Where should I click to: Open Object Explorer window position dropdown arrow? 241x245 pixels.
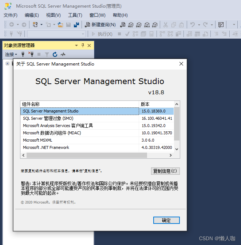(x=76, y=46)
